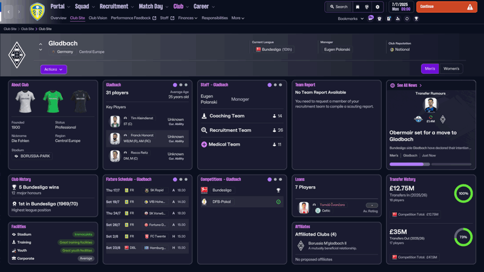Click the Medical Team plus icon
The image size is (484, 272).
tap(204, 144)
